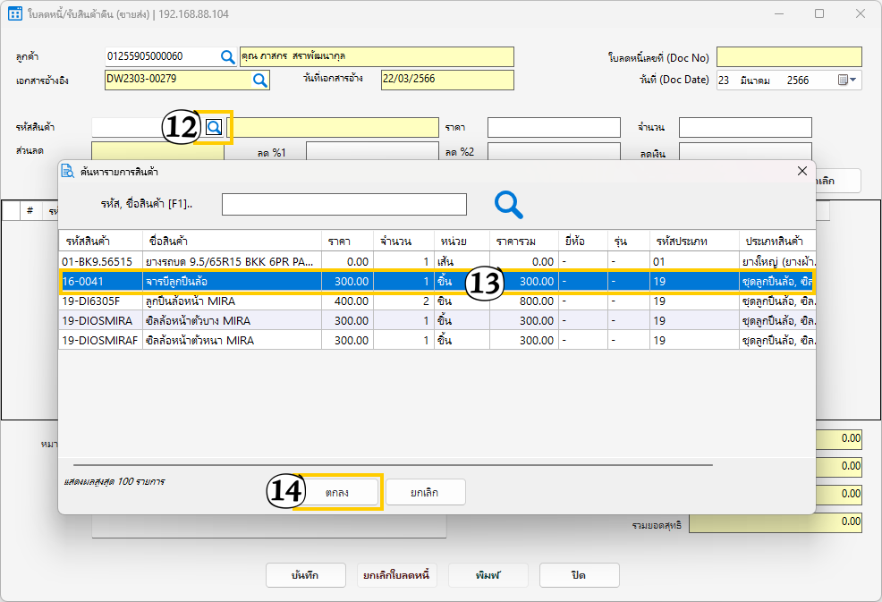The height and width of the screenshot is (602, 882).
Task: Click the product code search magnifier
Action: click(x=214, y=127)
